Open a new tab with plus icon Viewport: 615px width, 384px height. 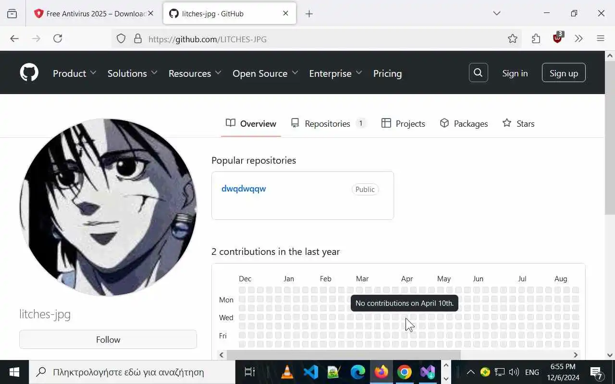[309, 13]
